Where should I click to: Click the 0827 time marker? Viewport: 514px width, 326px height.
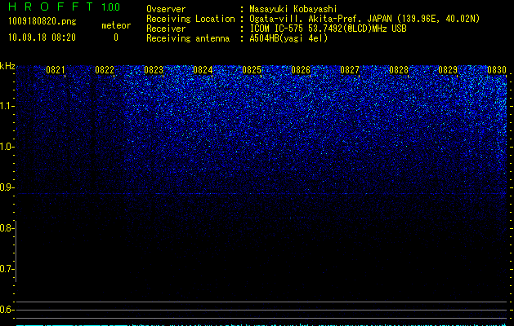click(x=350, y=70)
